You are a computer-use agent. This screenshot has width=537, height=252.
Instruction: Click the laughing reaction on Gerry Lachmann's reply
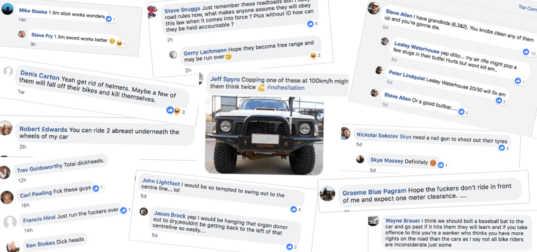click(313, 56)
